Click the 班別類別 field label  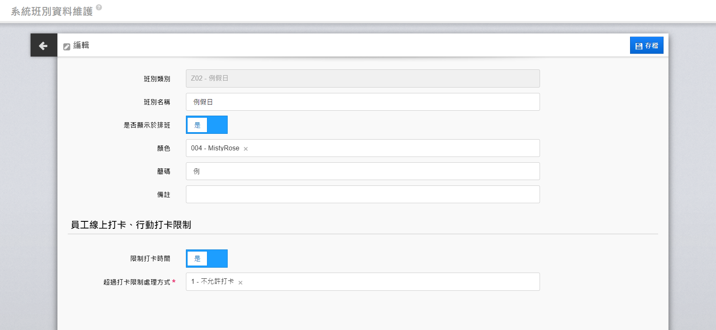pyautogui.click(x=157, y=79)
